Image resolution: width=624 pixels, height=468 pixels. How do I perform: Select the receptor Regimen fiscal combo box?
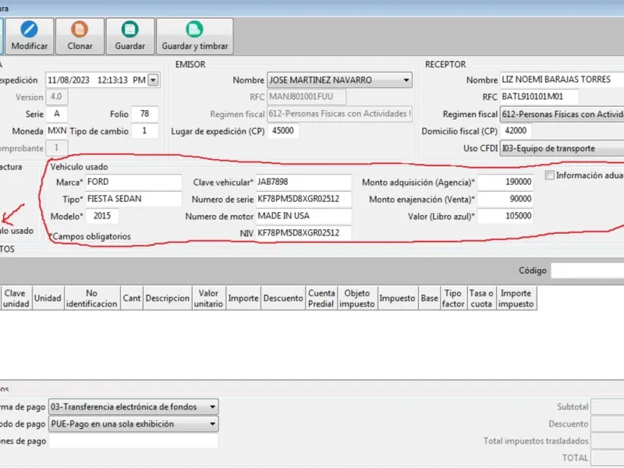tap(562, 114)
